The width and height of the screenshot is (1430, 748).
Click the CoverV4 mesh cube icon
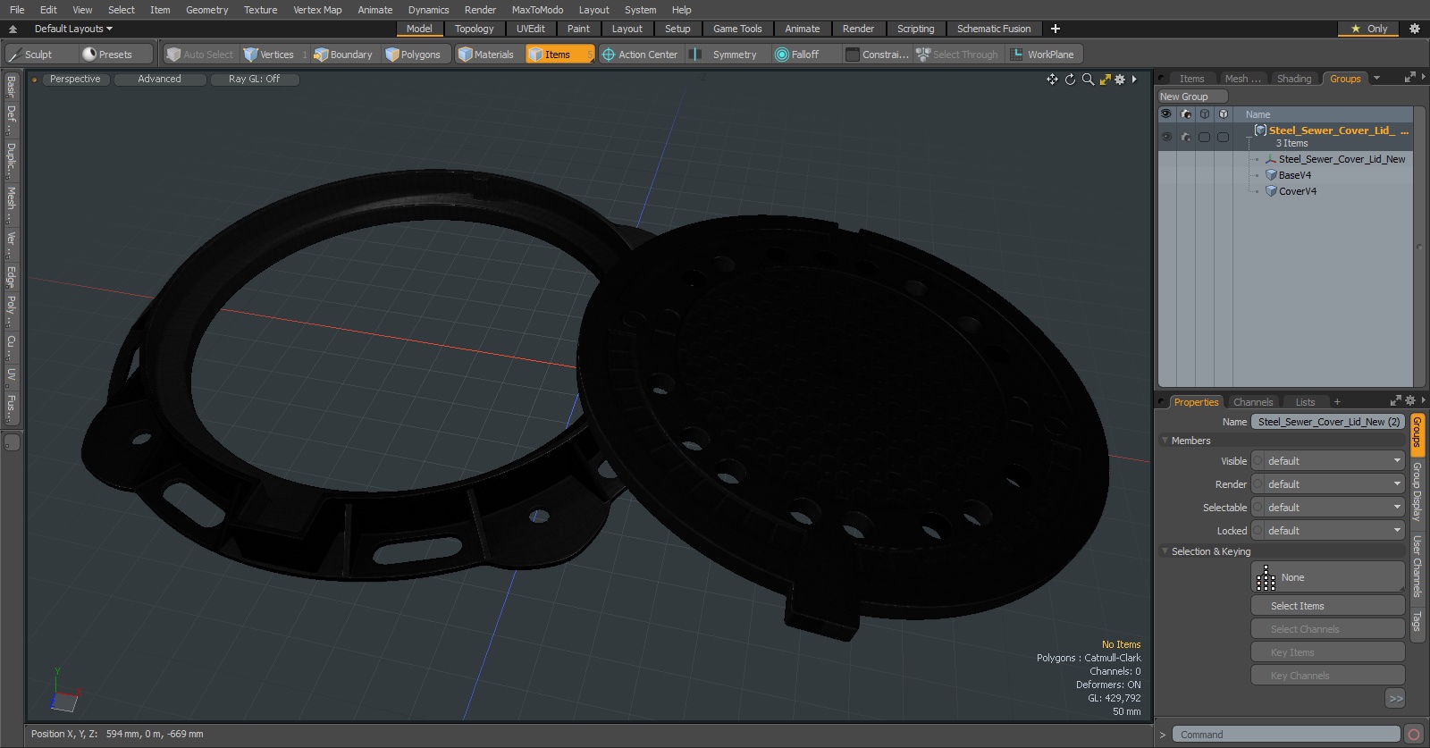1271,191
